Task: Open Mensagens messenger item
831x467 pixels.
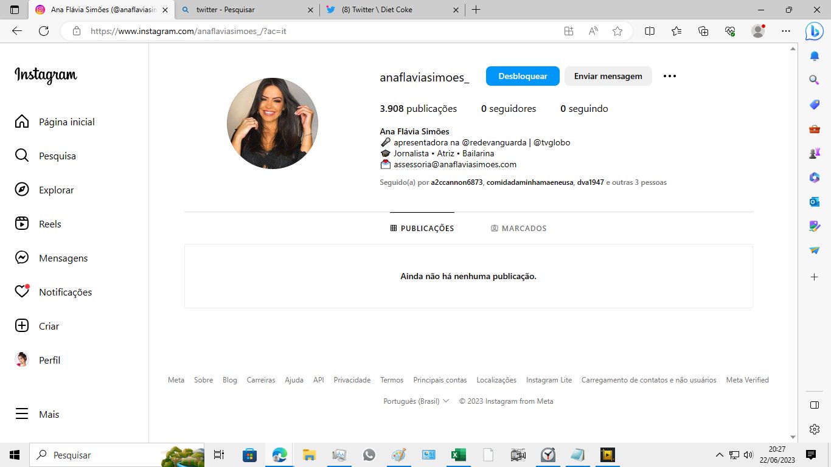Action: [52, 258]
